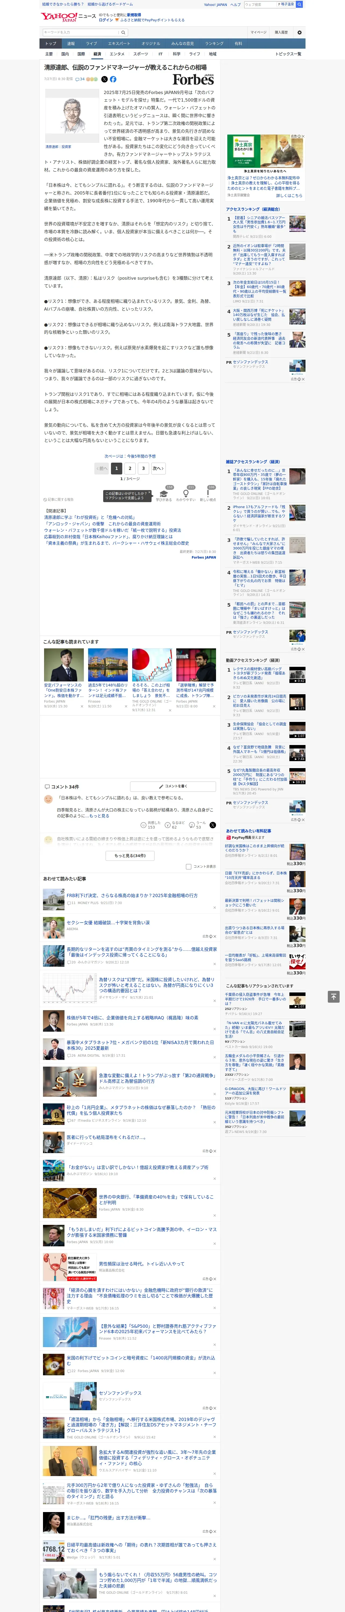Expand the top comment with もっと見る
This screenshot has width=345, height=1612.
(100, 816)
